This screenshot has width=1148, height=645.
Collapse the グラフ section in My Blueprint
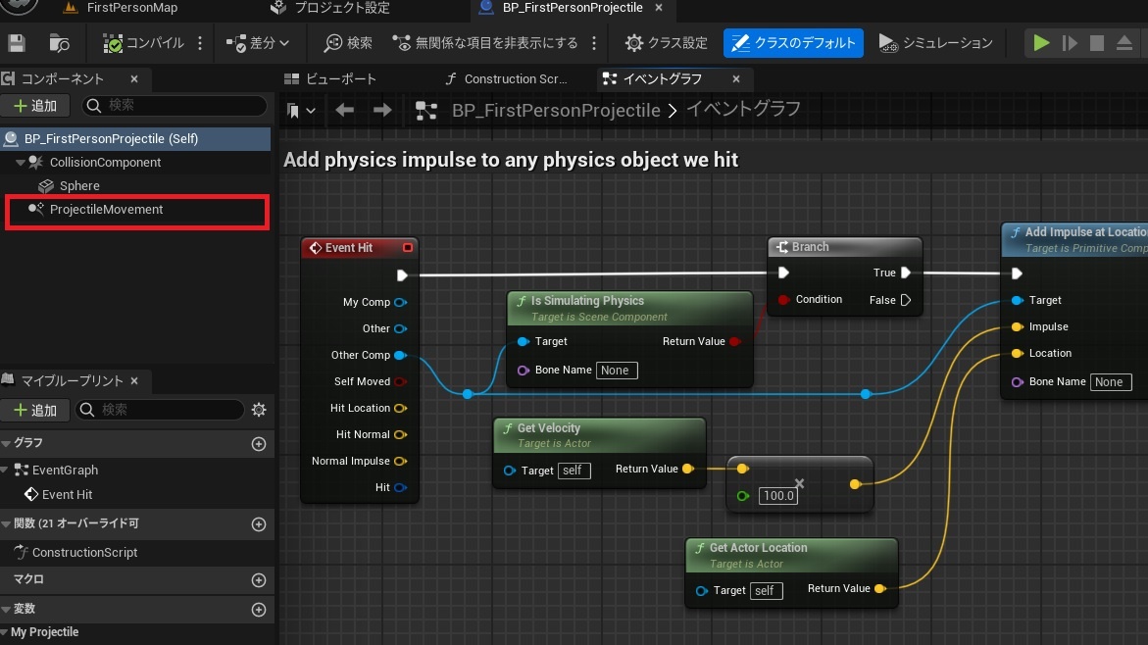click(x=7, y=444)
